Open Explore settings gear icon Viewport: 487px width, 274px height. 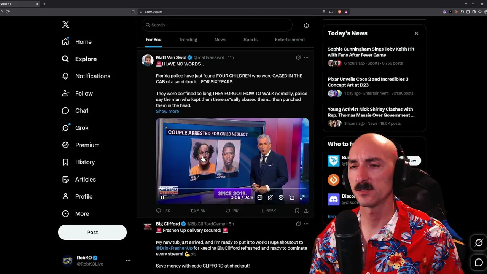pos(306,25)
